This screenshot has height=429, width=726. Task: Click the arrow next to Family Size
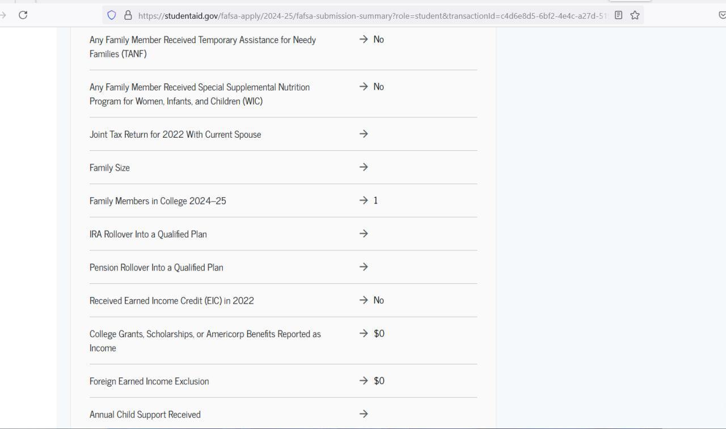364,167
